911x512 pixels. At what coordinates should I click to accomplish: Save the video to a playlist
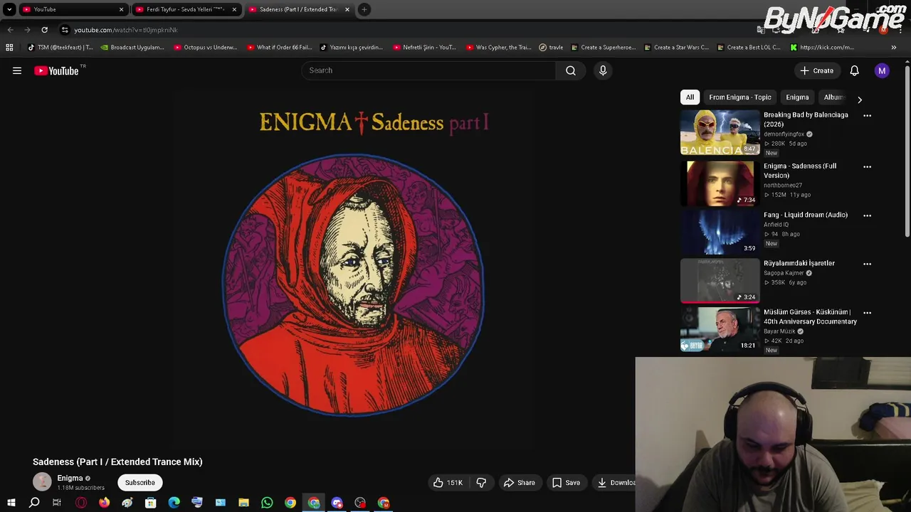pyautogui.click(x=567, y=483)
